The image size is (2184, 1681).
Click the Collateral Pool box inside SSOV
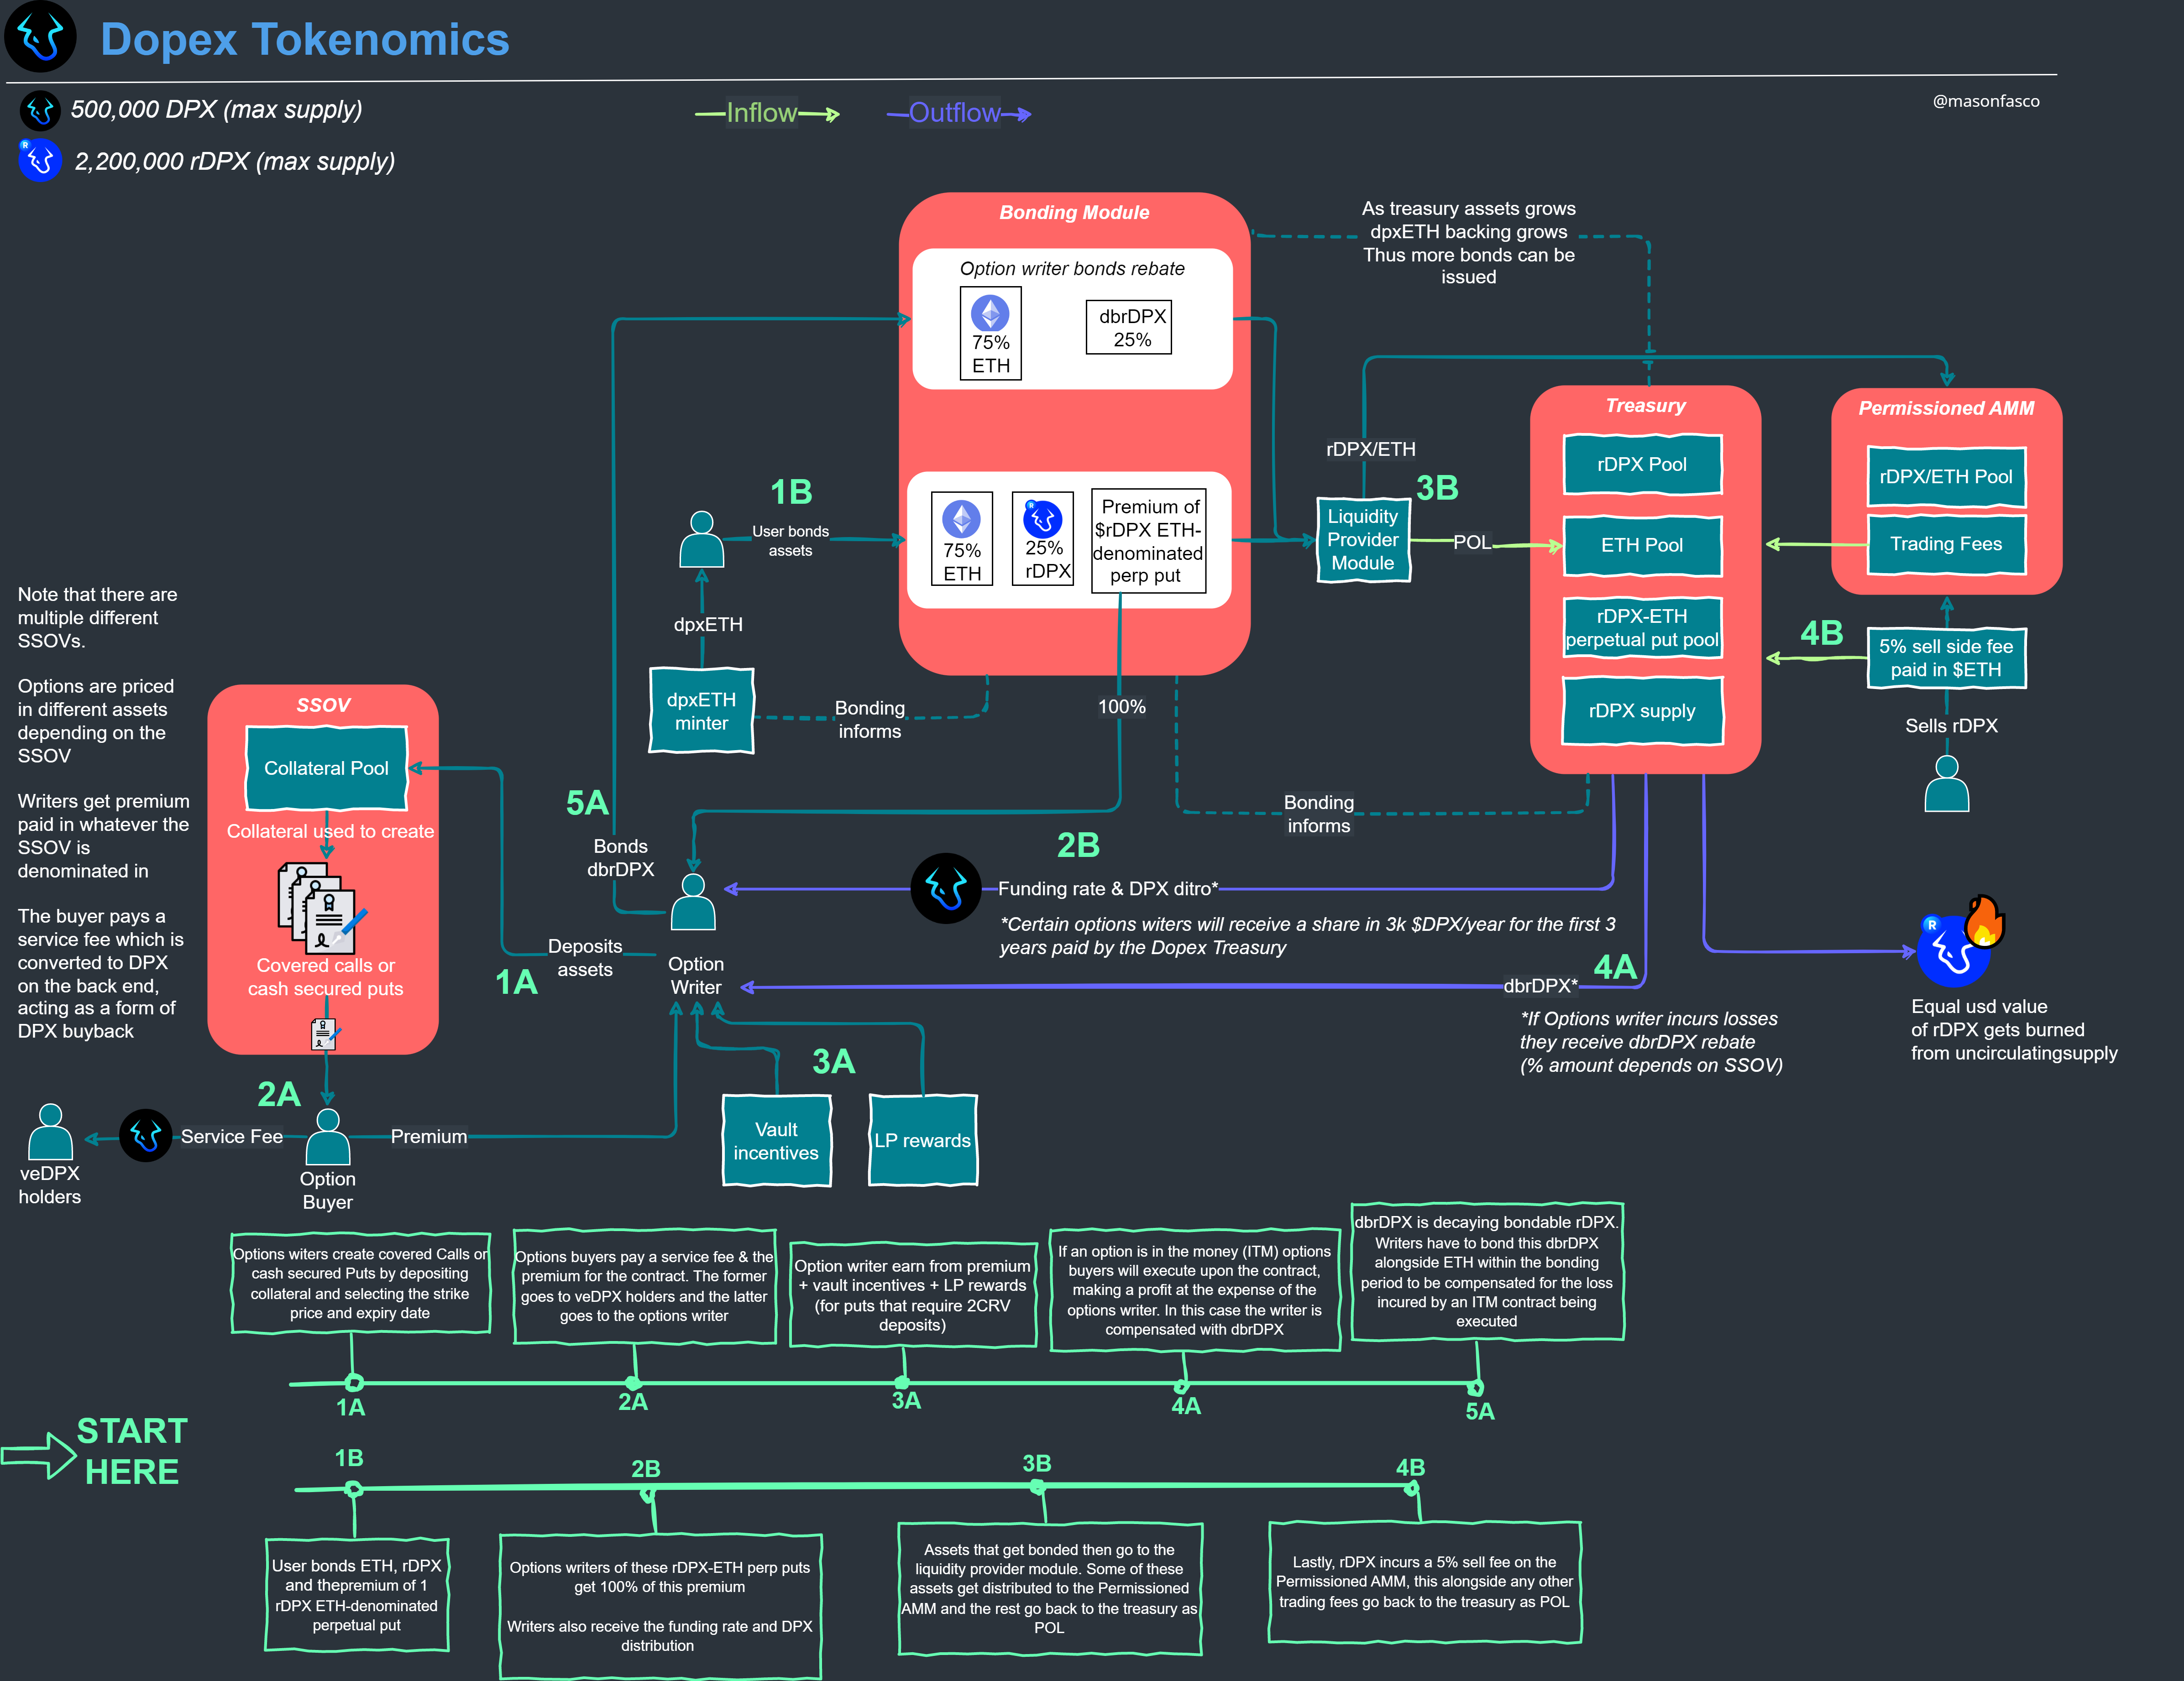(326, 768)
